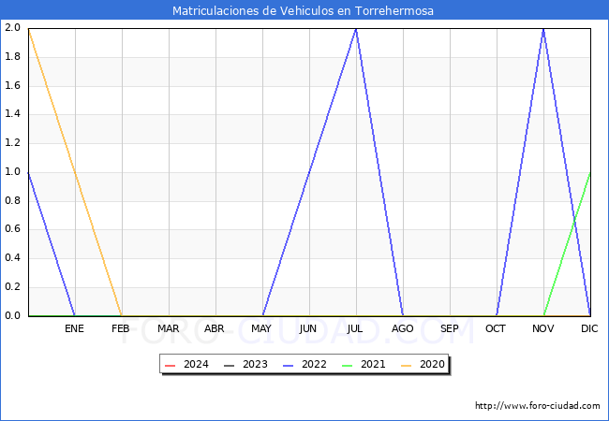609x421 pixels.
Task: Click the ABR month axis label
Action: [x=215, y=328]
